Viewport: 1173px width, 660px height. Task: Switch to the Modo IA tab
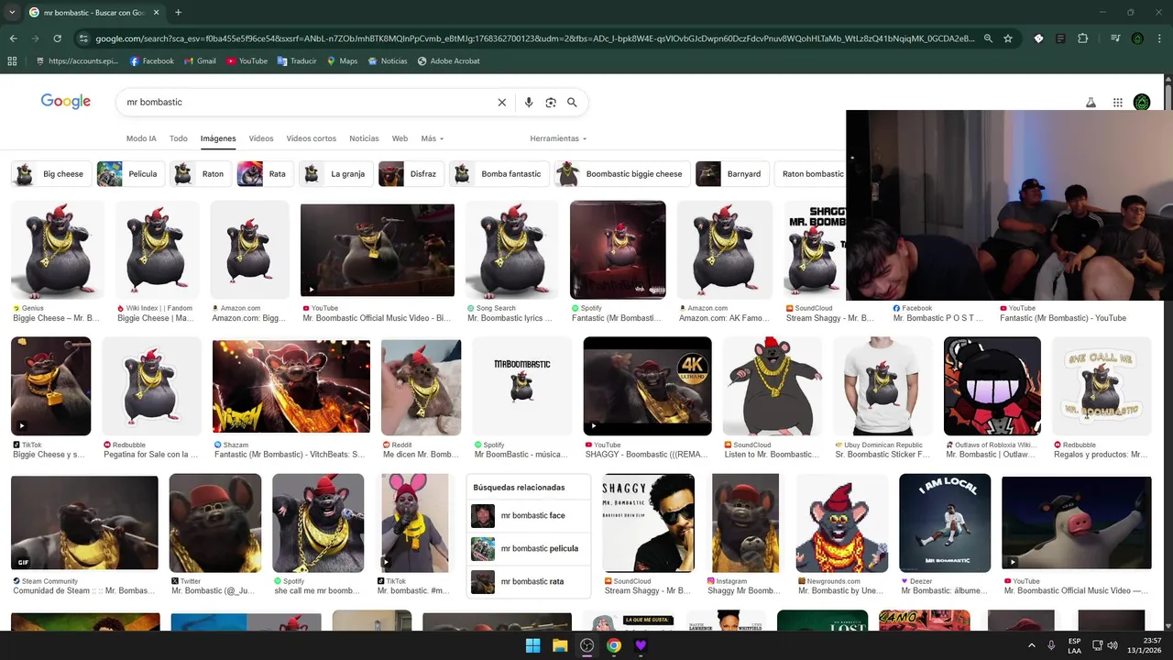point(141,138)
